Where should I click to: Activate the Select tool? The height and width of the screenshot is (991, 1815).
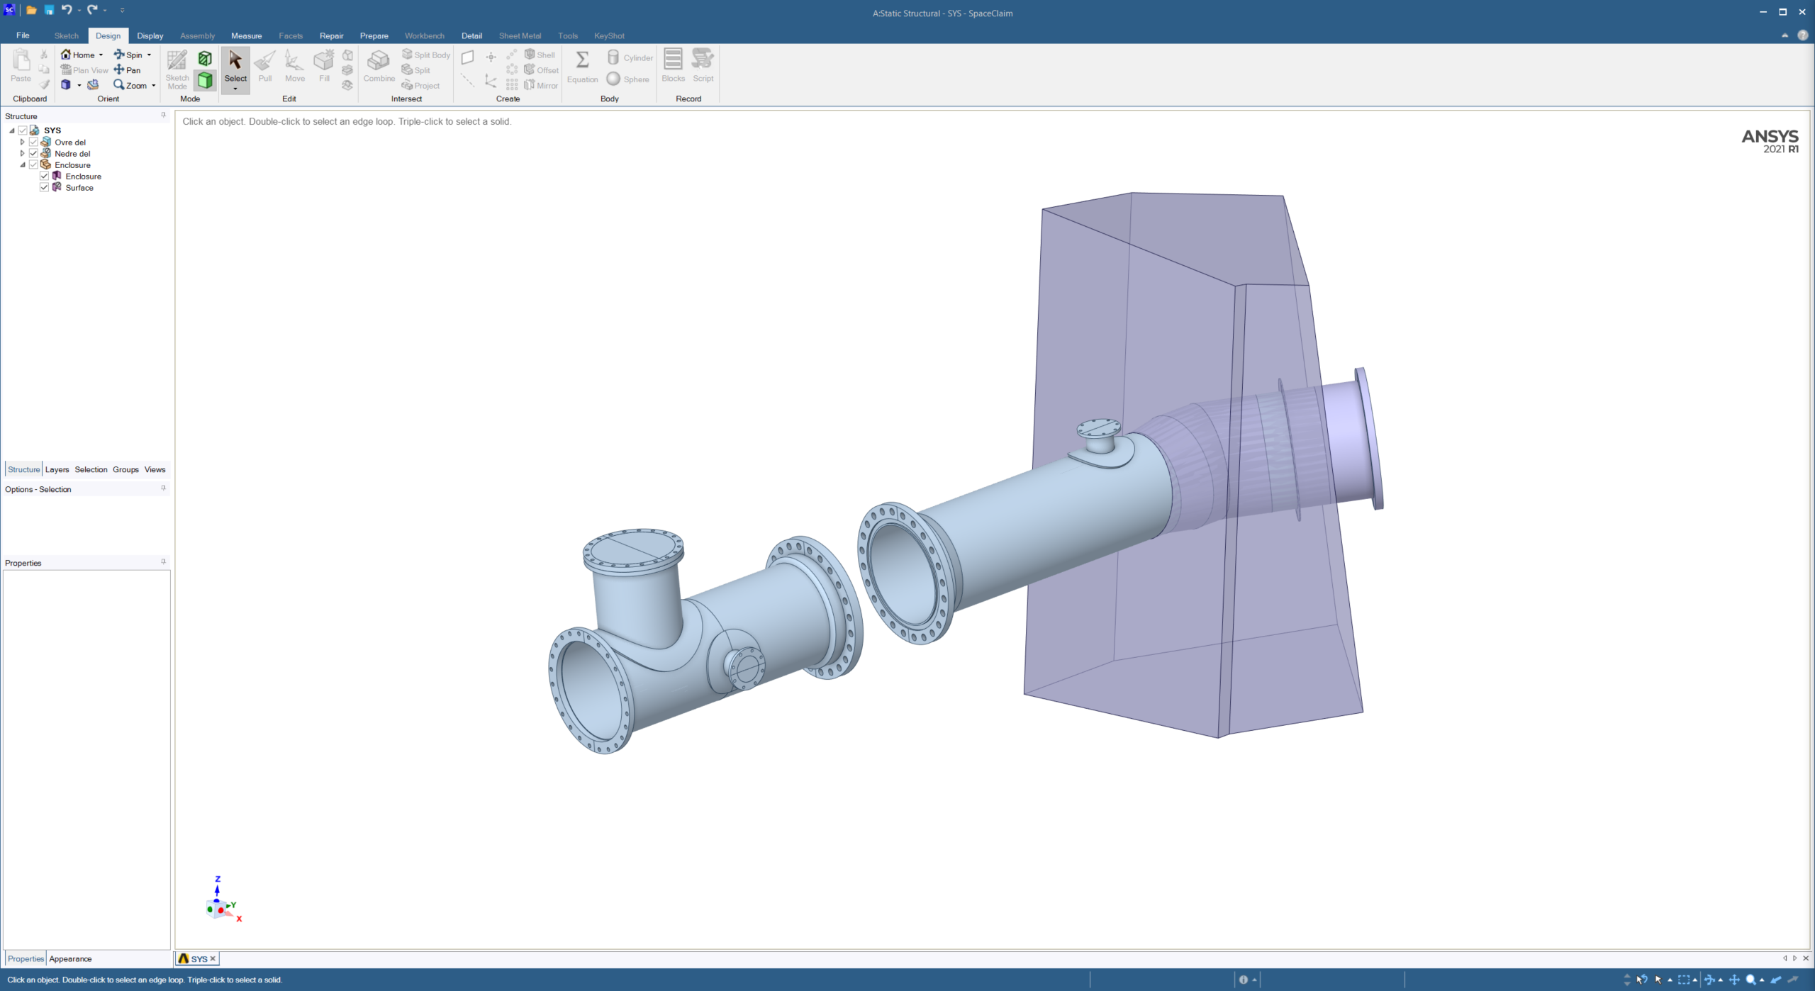click(x=235, y=65)
